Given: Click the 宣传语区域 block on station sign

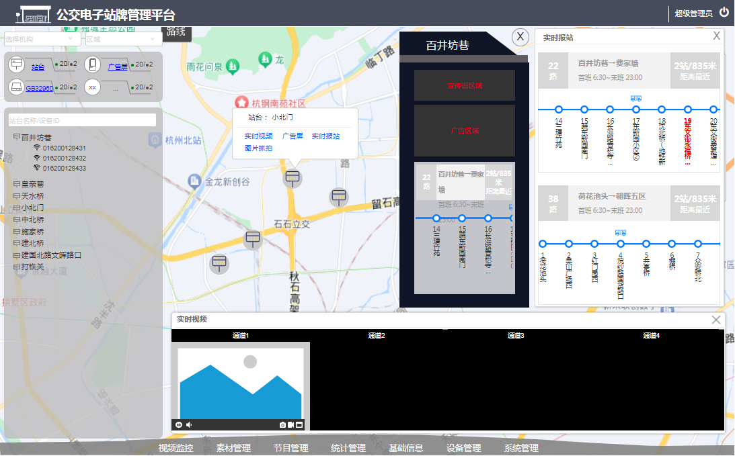Looking at the screenshot, I should 465,85.
